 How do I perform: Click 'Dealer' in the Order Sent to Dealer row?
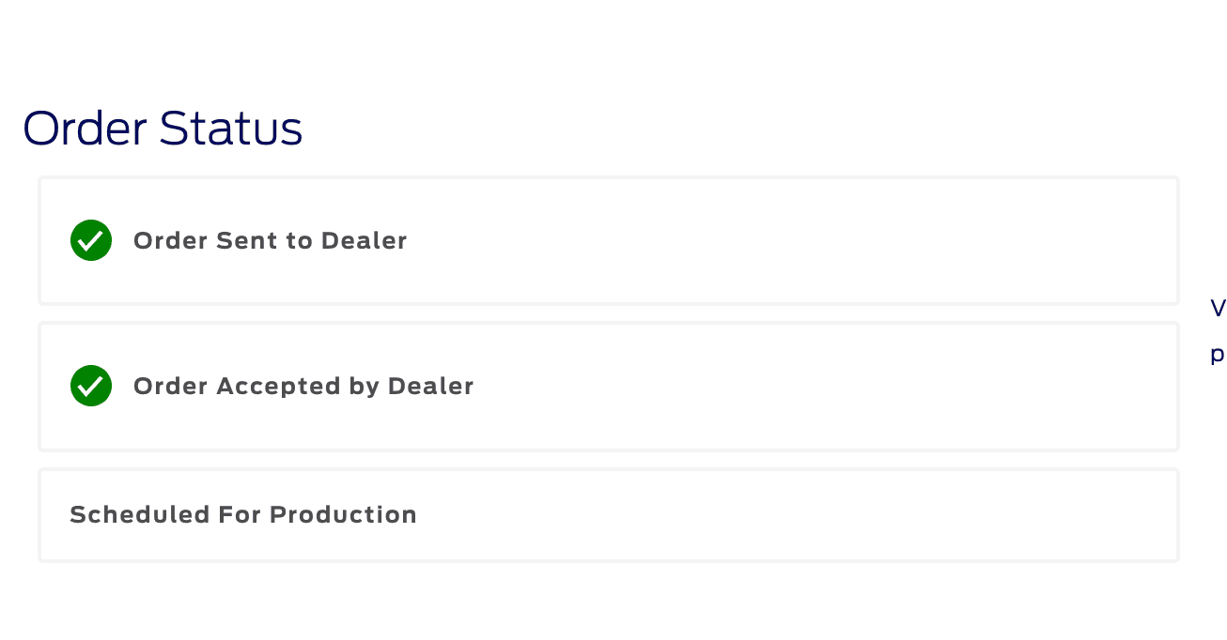tap(364, 240)
